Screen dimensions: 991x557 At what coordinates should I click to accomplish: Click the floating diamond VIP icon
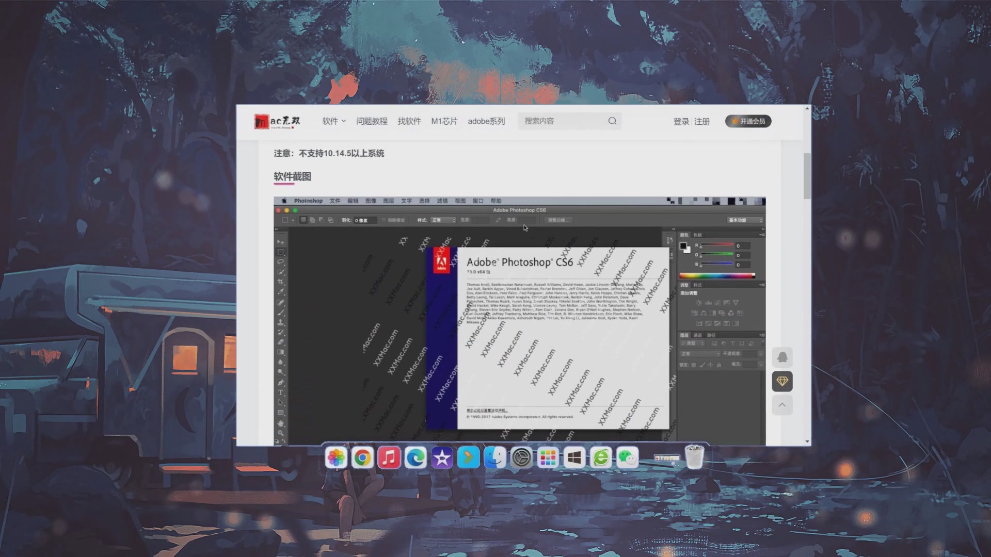coord(782,381)
